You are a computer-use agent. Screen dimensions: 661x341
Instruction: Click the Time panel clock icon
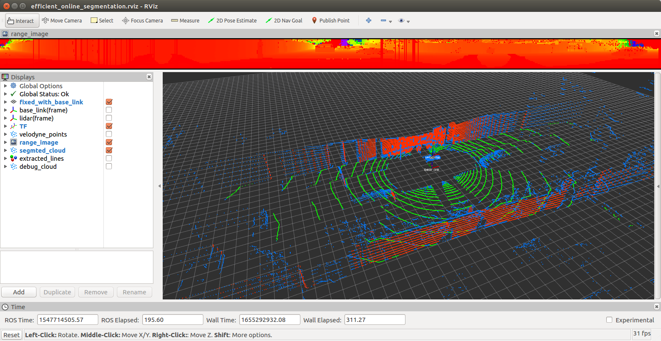tap(5, 307)
